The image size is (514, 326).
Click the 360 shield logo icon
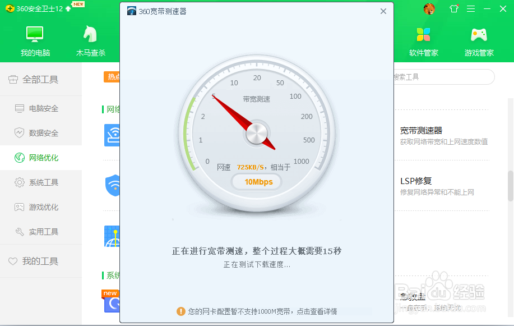[10, 8]
